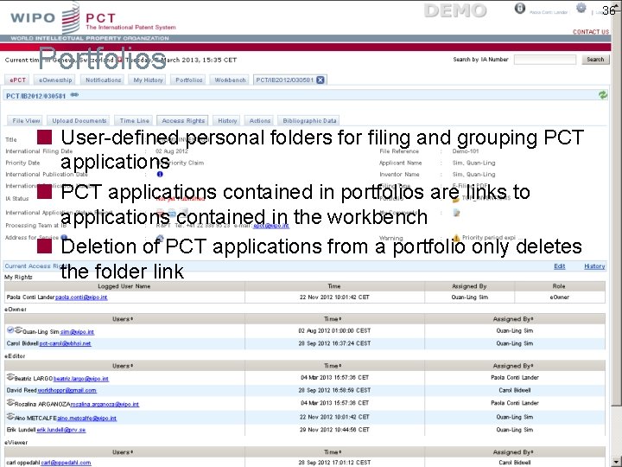The image size is (622, 467).
Task: Click the vertical scrollbar
Action: point(617,207)
